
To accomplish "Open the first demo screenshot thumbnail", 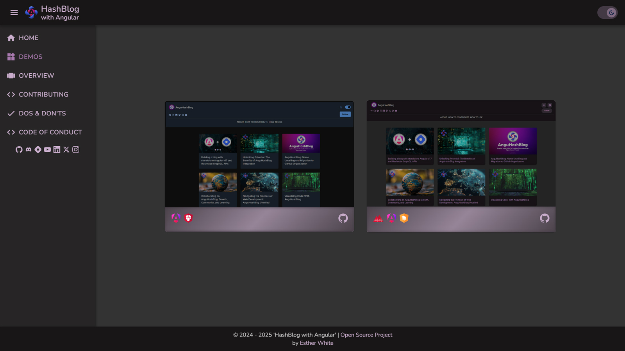I will point(259,154).
